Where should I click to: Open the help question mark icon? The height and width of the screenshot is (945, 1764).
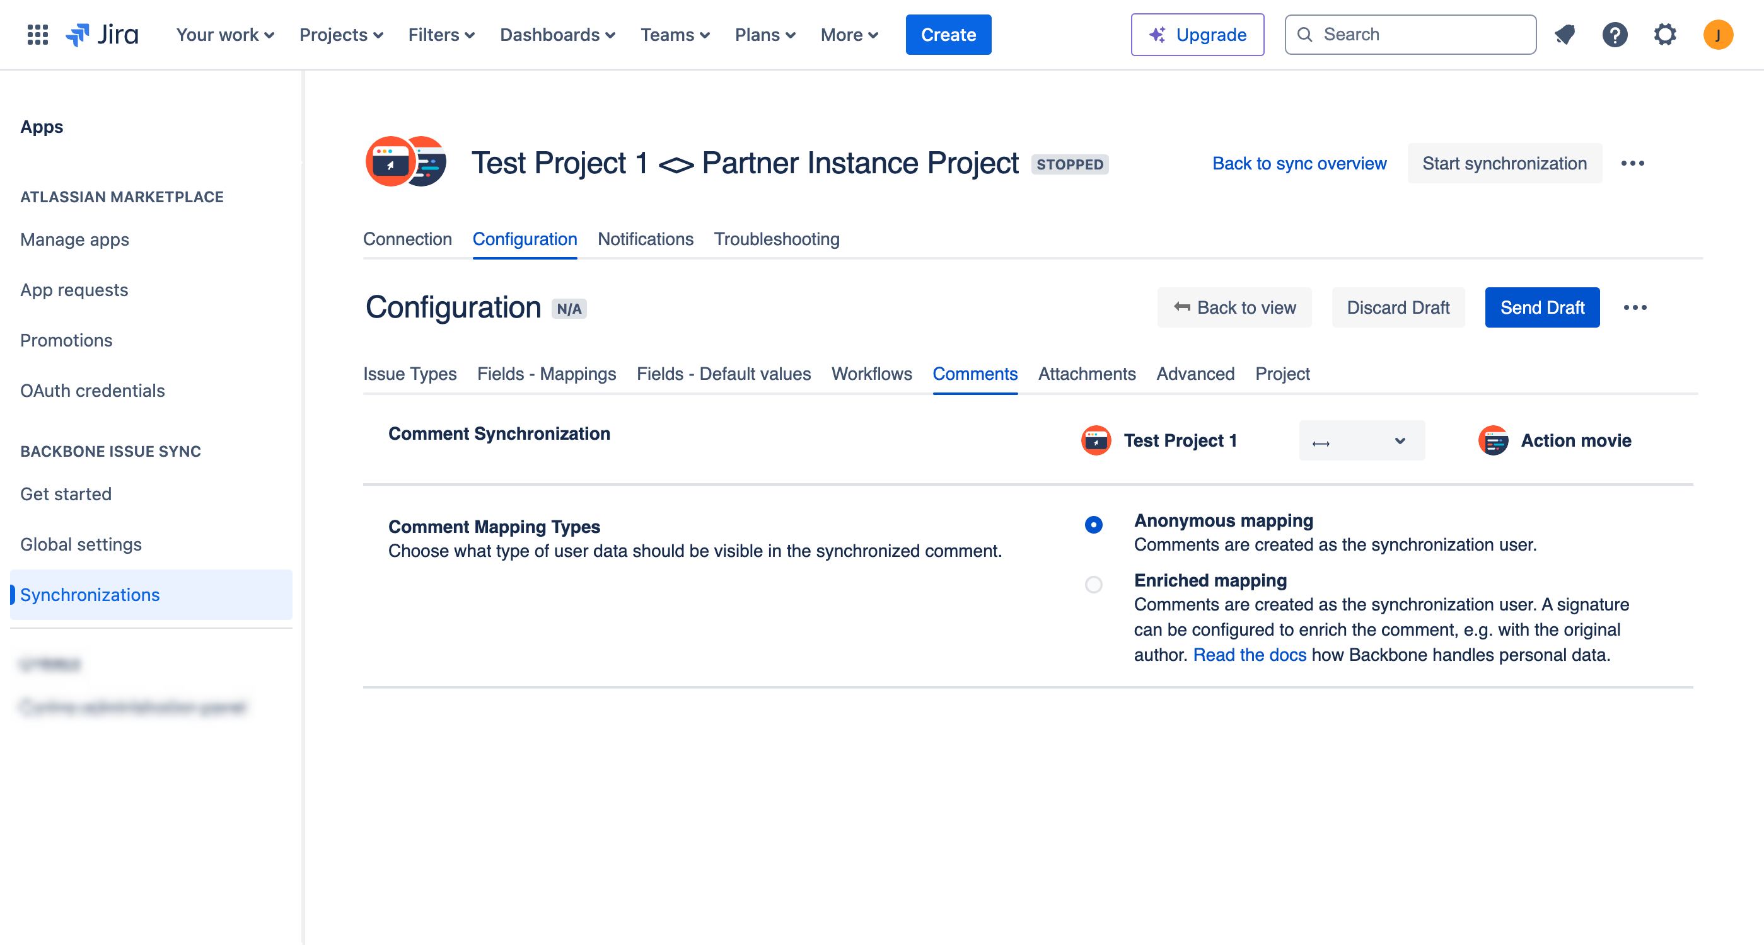[1615, 34]
